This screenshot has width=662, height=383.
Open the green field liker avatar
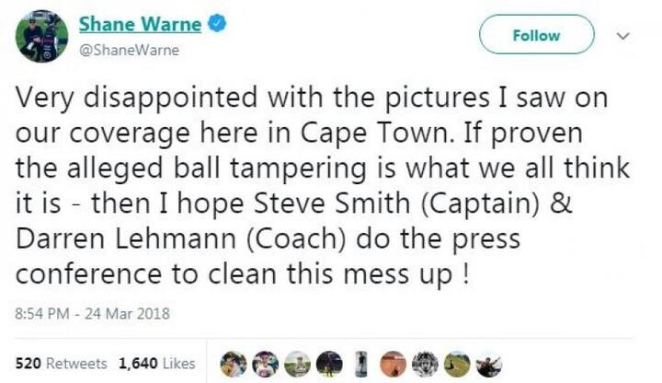pos(457,364)
